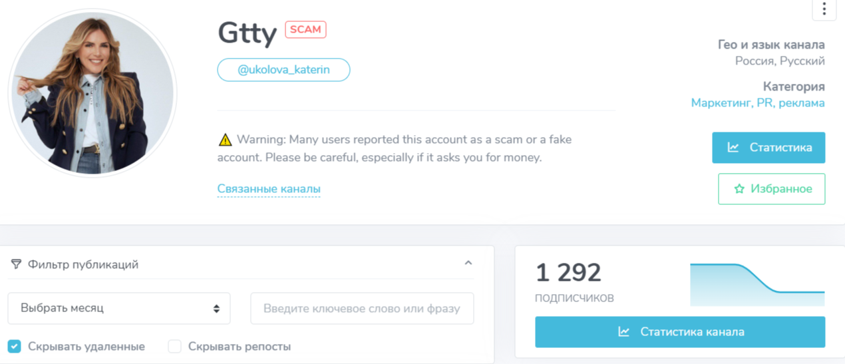Click the channel profile avatar
Image resolution: width=845 pixels, height=364 pixels.
[92, 93]
